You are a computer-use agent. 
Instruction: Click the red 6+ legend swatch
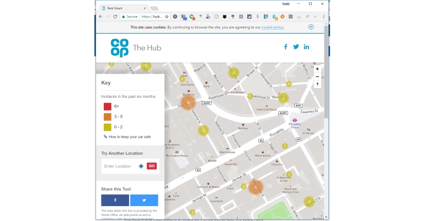tap(108, 106)
